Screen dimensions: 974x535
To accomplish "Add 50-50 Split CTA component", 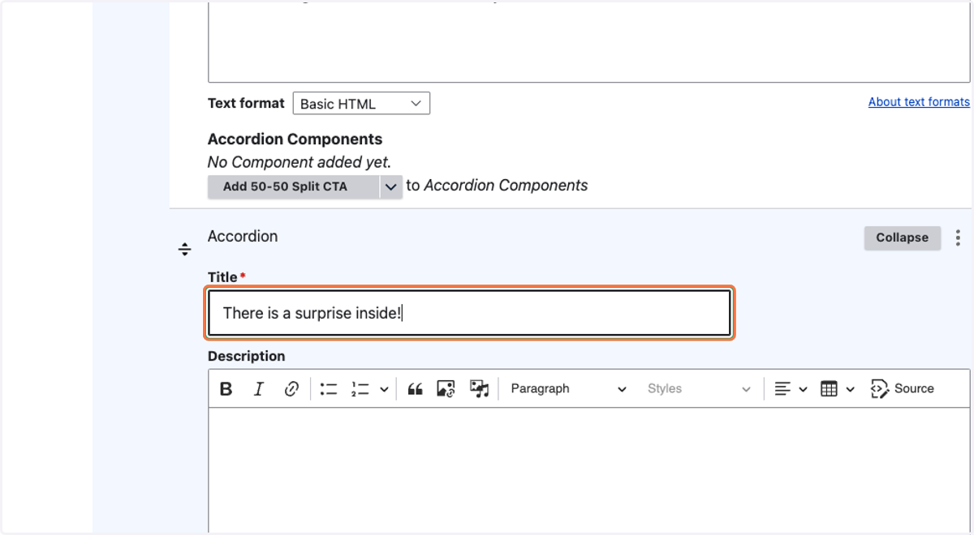I will (293, 186).
